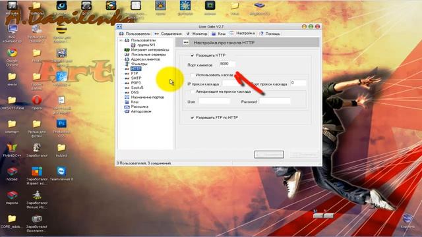Click the Назначение портов tree icon
Screen dimensions: 422x237
[x=127, y=97]
